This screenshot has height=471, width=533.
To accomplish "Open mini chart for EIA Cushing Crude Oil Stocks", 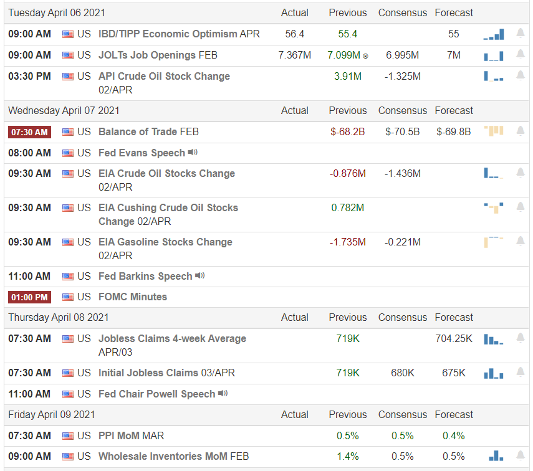I will 494,208.
